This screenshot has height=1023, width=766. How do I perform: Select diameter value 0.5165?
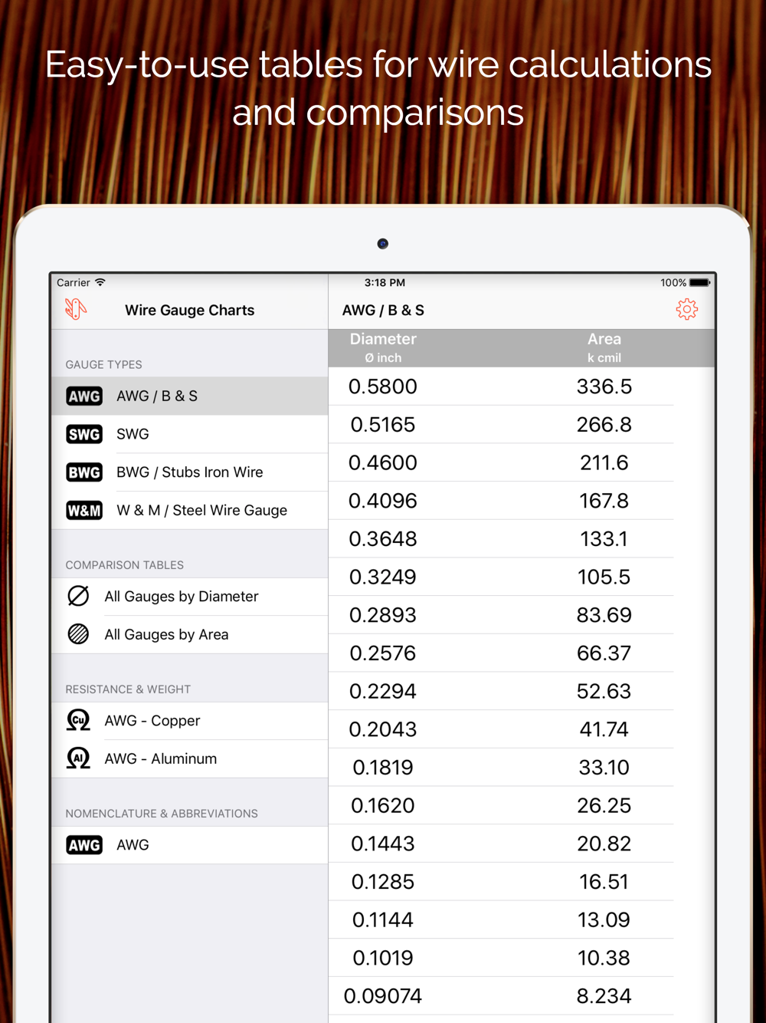coord(383,425)
